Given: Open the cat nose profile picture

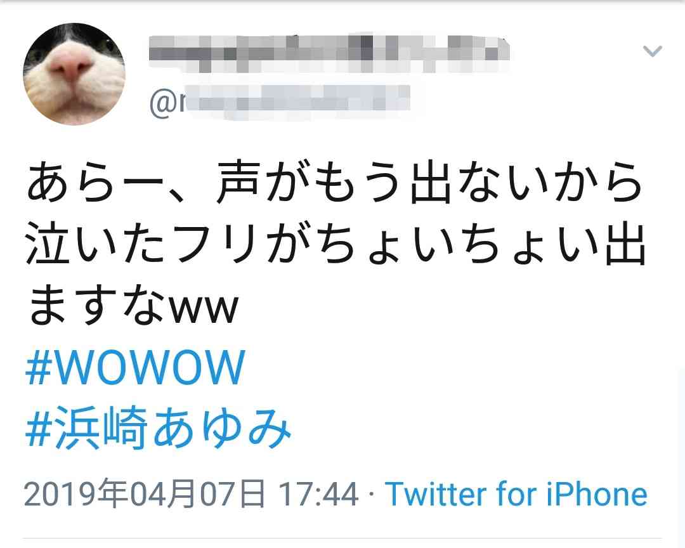Looking at the screenshot, I should pos(74,74).
